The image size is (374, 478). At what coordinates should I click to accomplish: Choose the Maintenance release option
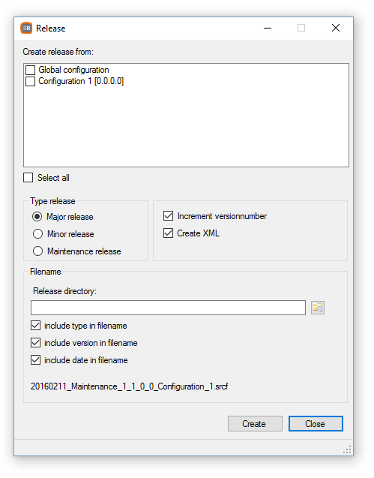tap(37, 251)
